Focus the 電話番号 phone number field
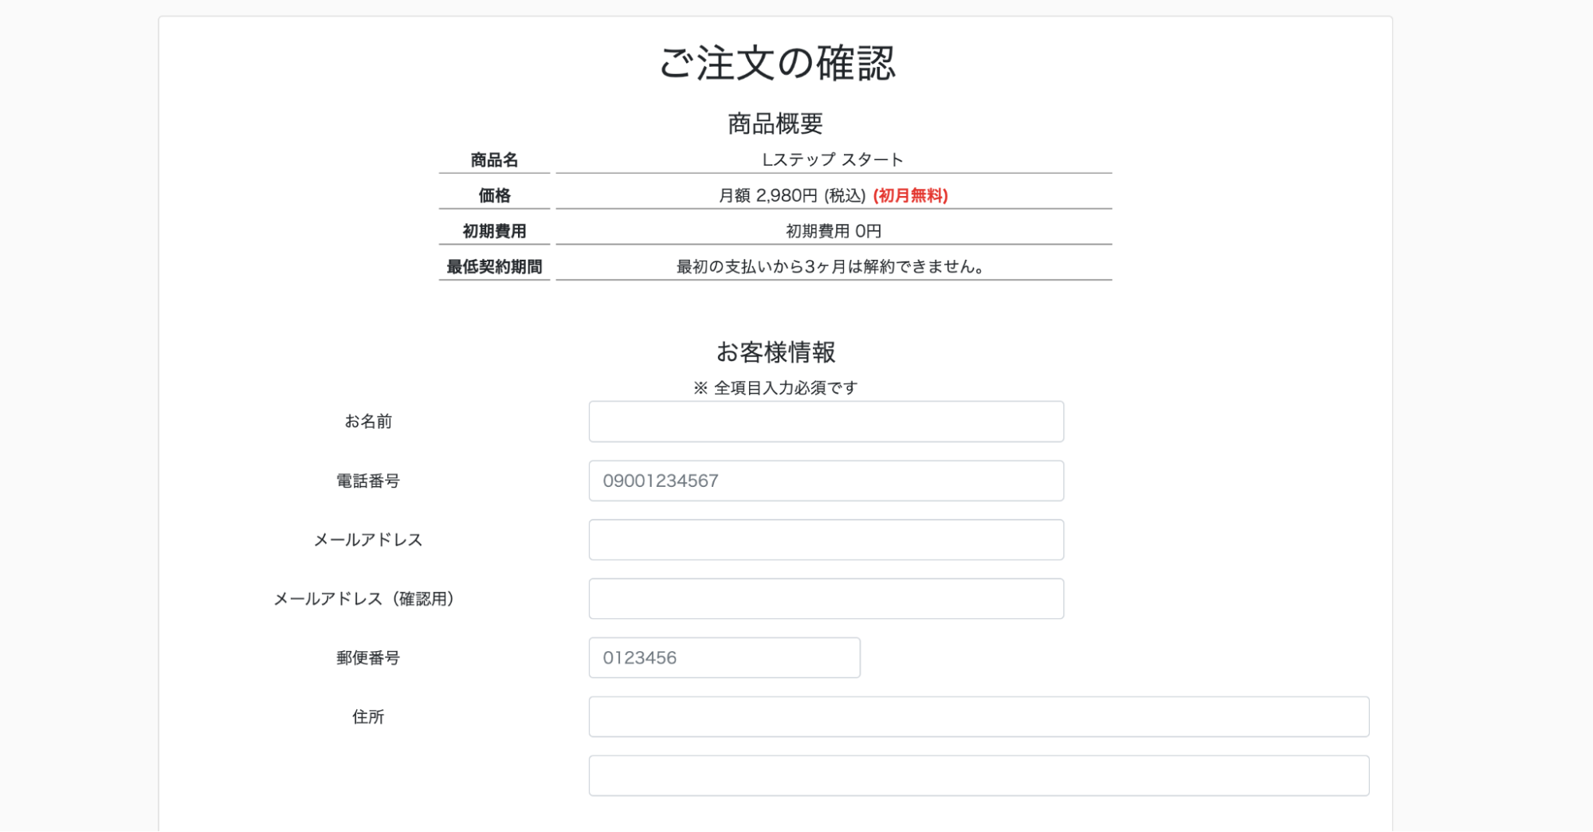 tap(826, 481)
